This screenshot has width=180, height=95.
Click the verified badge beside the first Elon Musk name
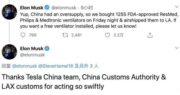(x=47, y=8)
